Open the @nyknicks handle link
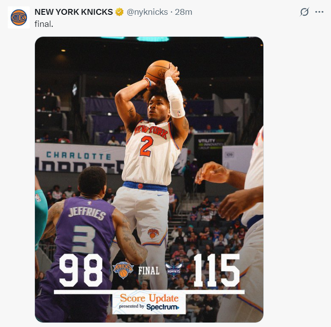This screenshot has height=327, width=331. [147, 12]
